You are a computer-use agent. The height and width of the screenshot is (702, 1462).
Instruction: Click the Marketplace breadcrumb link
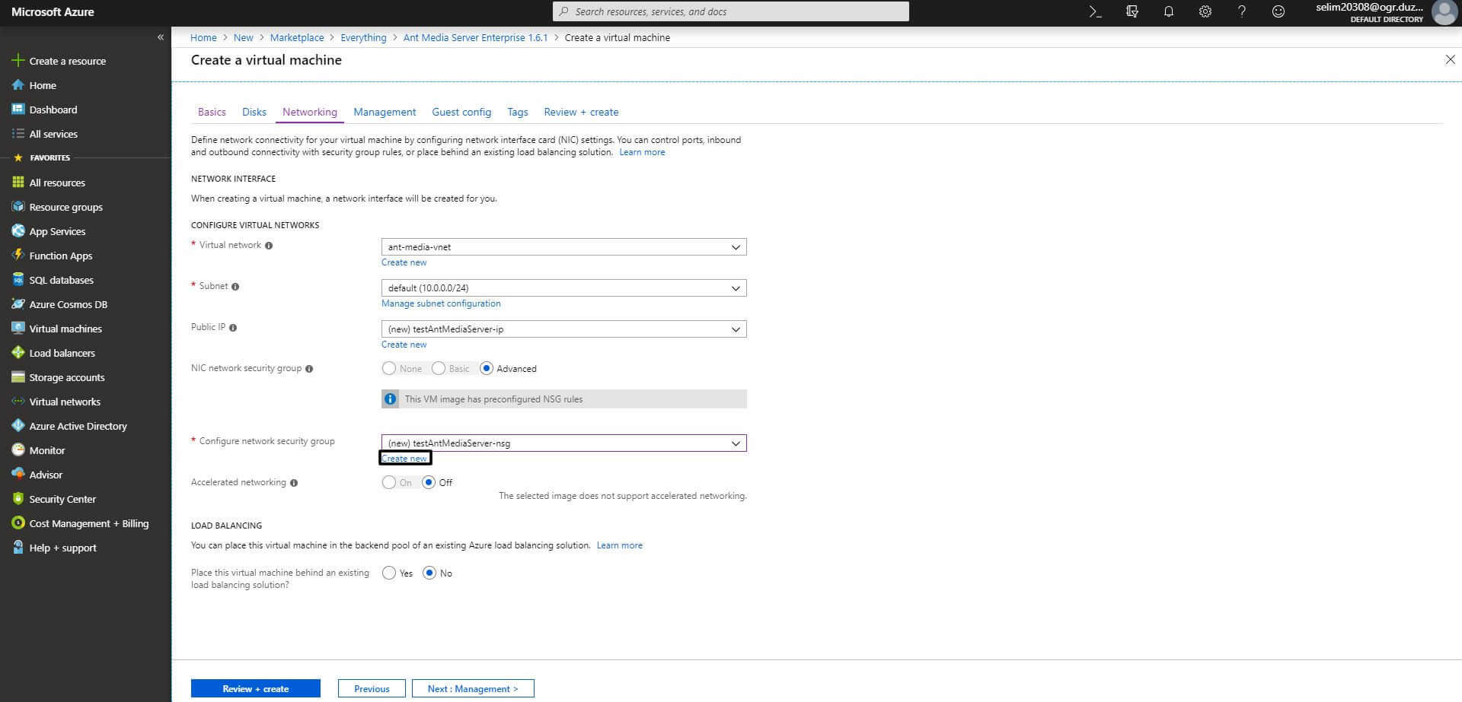(x=297, y=37)
